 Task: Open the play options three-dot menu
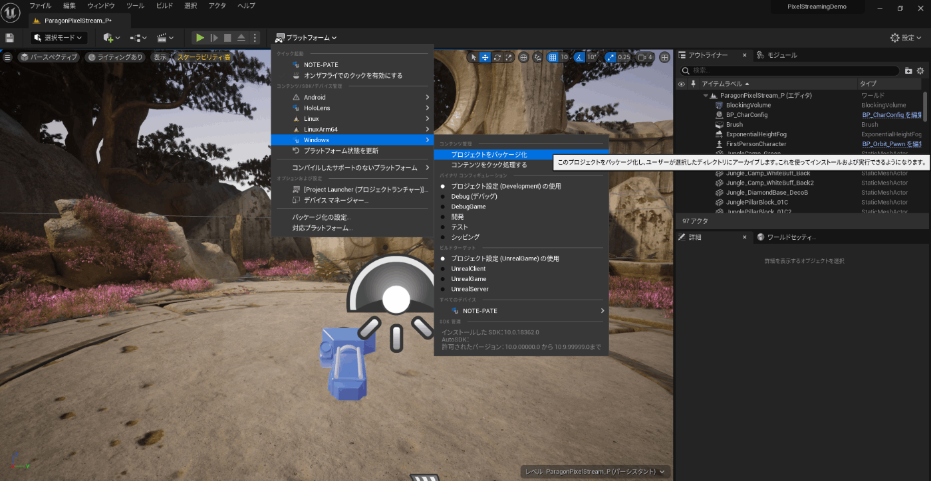click(254, 38)
